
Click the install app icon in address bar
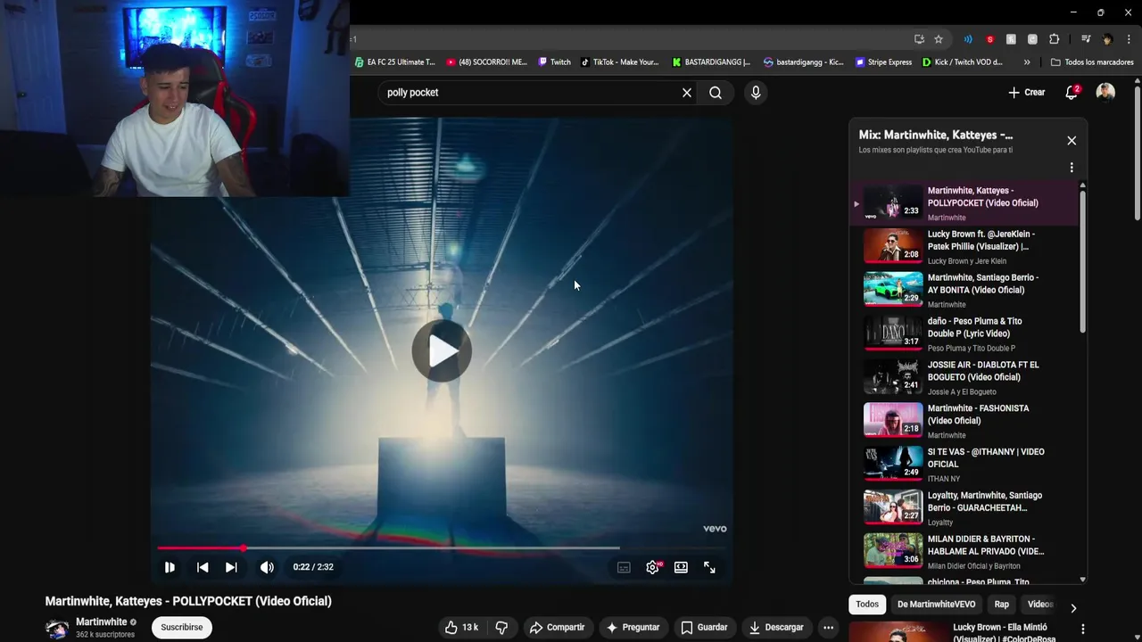[919, 39]
